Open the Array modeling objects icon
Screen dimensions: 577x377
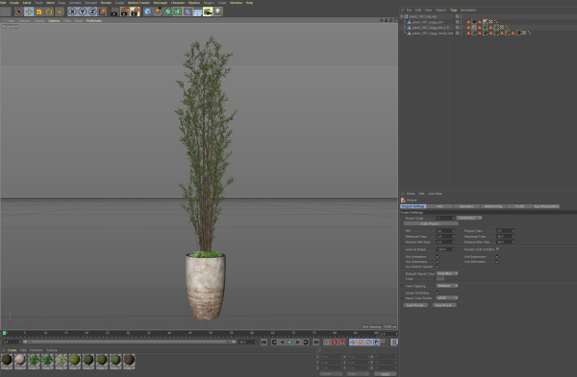pyautogui.click(x=178, y=12)
